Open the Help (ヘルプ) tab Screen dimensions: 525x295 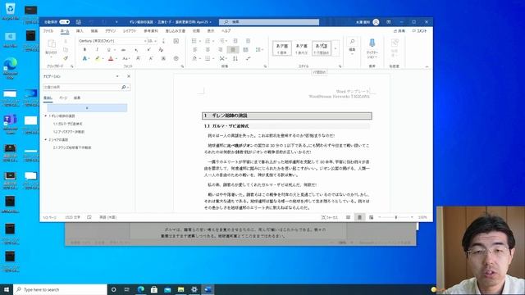point(226,31)
